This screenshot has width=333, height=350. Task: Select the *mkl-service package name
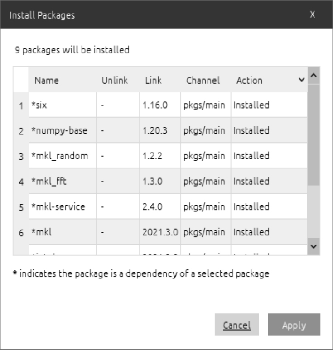pyautogui.click(x=59, y=207)
